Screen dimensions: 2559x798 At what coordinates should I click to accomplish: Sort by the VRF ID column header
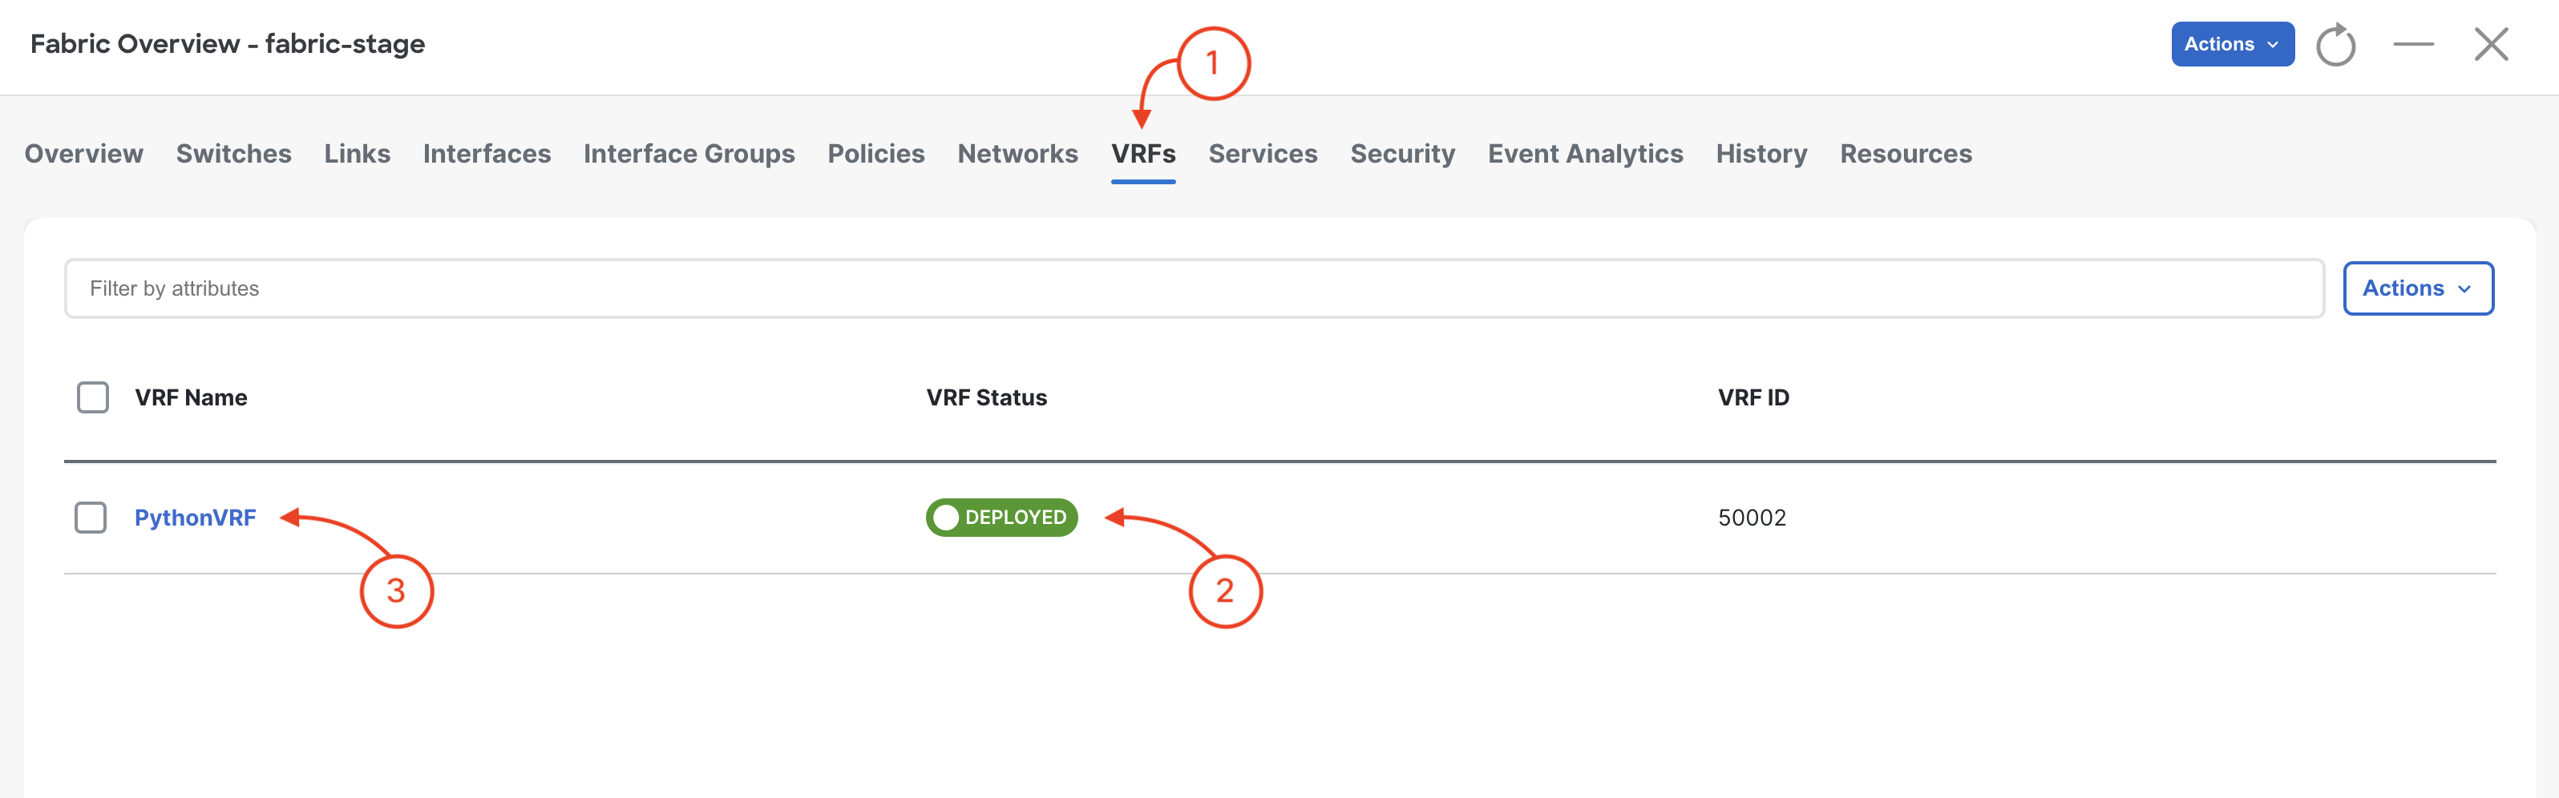1753,398
